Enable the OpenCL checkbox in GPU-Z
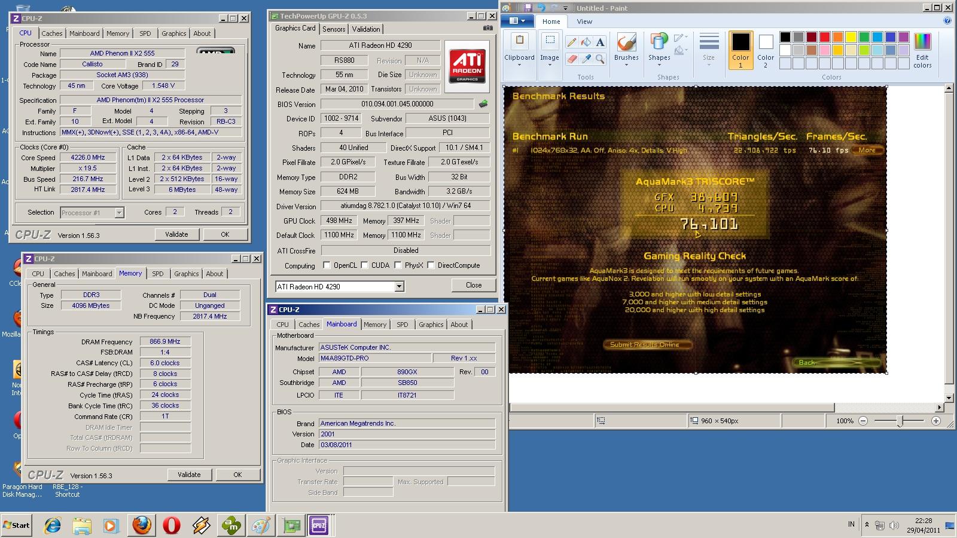This screenshot has width=957, height=538. (x=327, y=265)
